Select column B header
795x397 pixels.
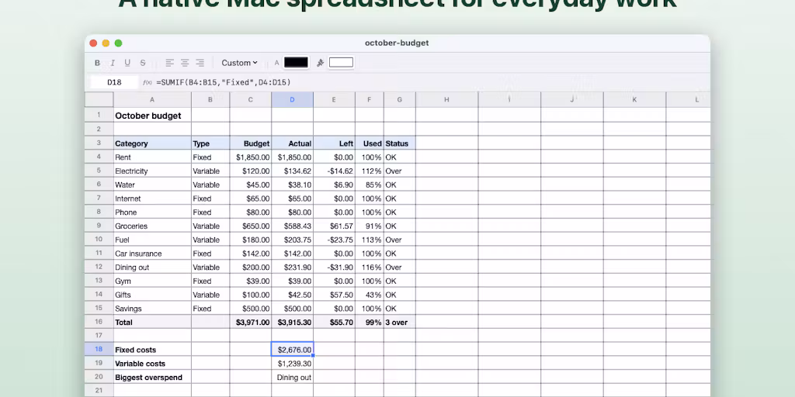click(210, 100)
